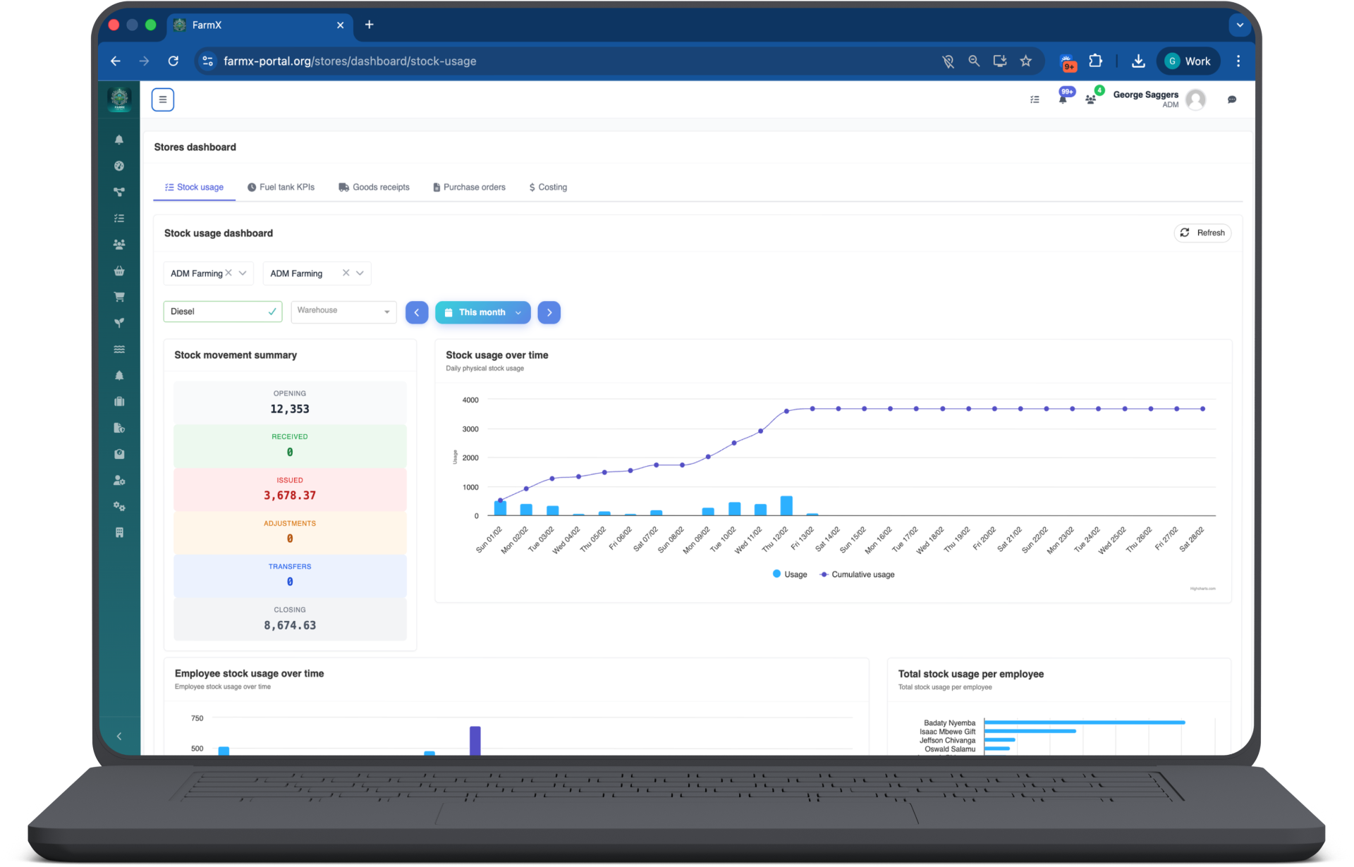Image resolution: width=1354 pixels, height=867 pixels.
Task: Toggle the Cumulative usage legend series
Action: (857, 574)
